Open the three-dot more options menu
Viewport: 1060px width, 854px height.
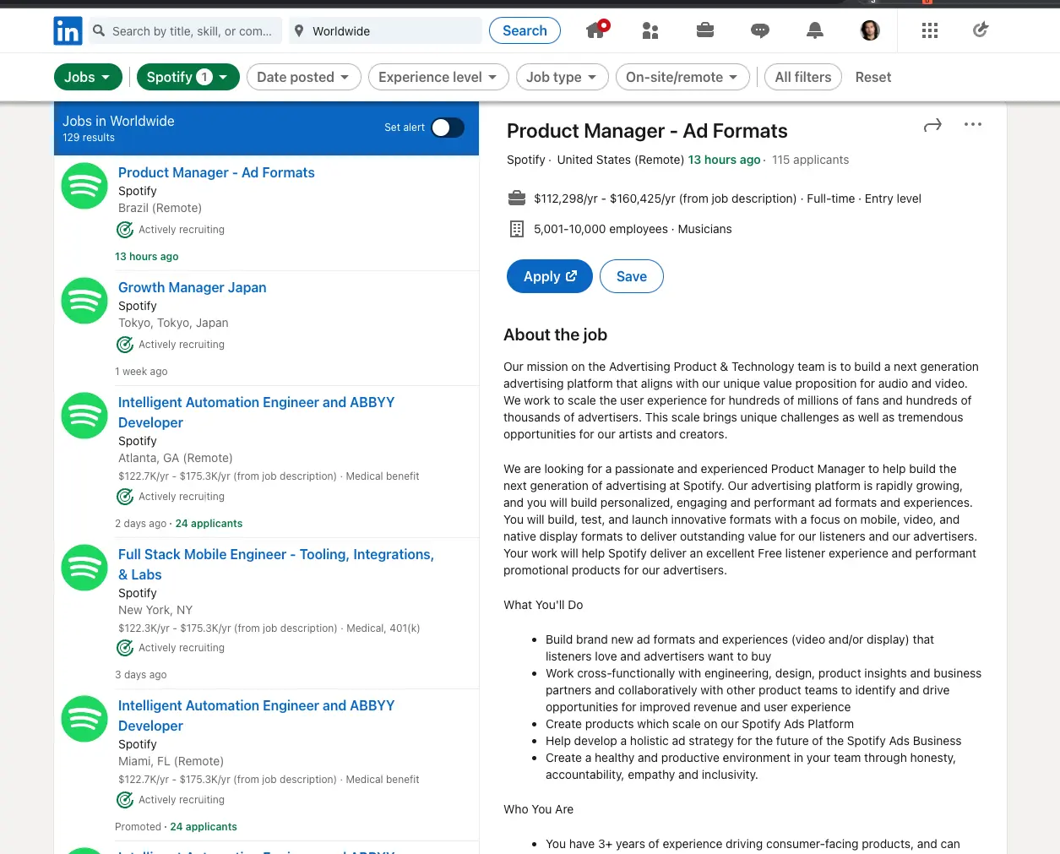pos(973,124)
